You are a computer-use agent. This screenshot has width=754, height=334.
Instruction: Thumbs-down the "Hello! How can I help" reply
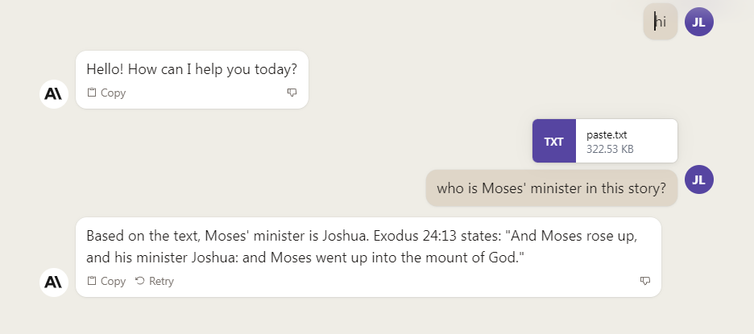coord(292,93)
